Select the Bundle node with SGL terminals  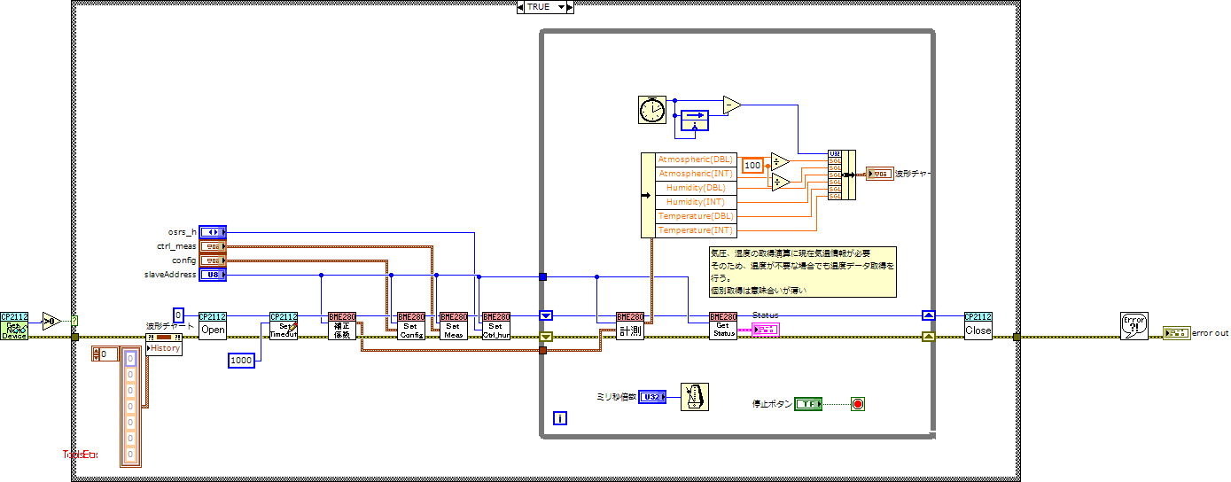point(842,175)
